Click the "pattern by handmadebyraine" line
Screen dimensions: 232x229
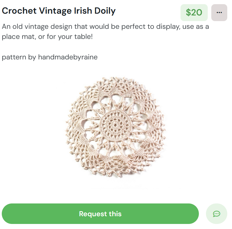(50, 57)
